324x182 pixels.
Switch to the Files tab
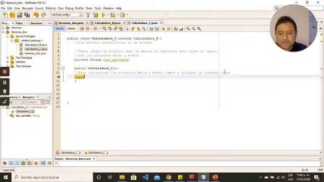(x=19, y=23)
